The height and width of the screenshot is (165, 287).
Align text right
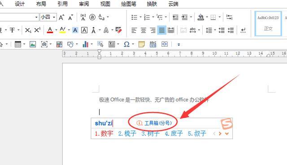152,30
